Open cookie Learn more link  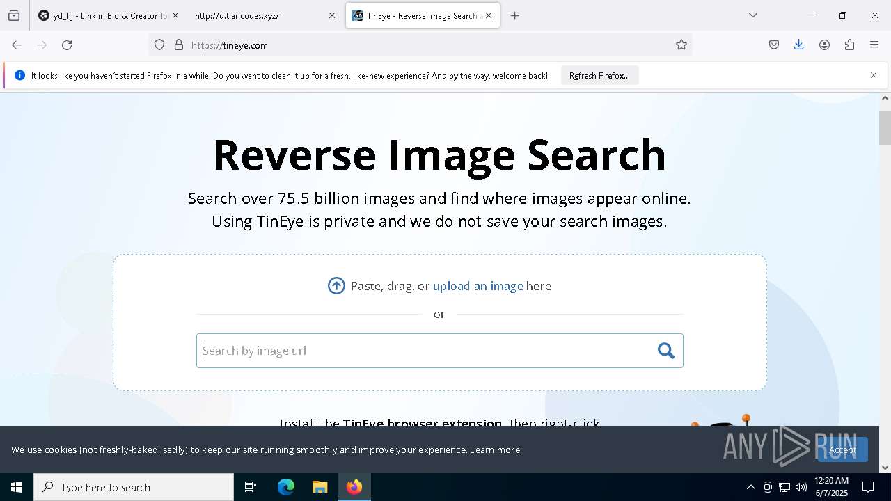tap(495, 450)
